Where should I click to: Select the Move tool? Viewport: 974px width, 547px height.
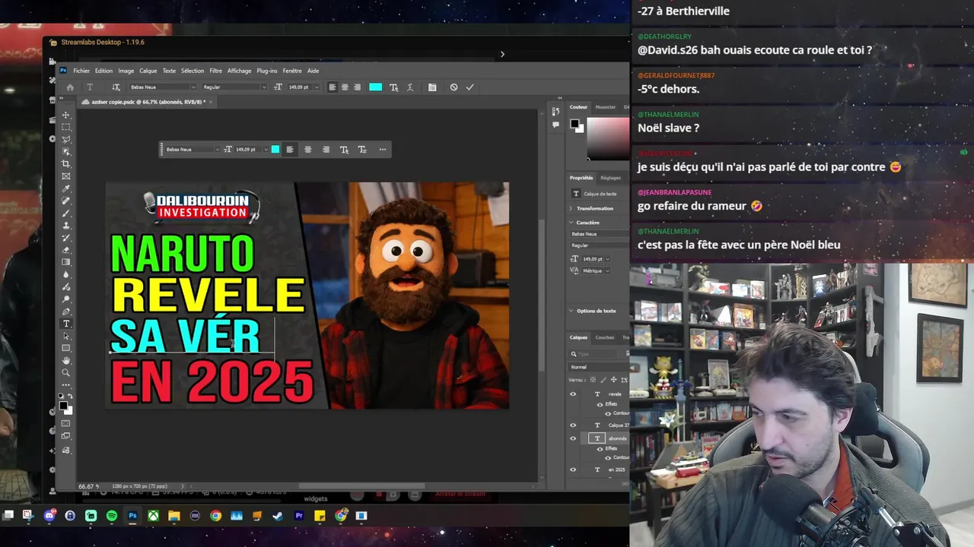(66, 115)
